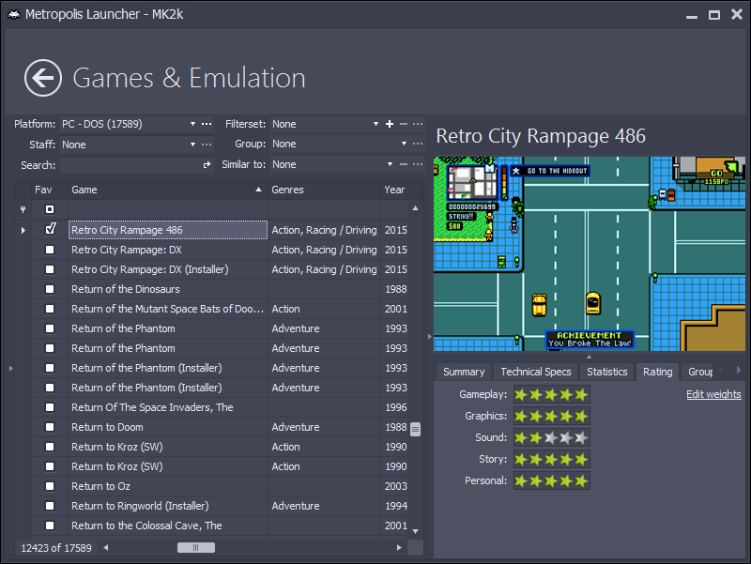Open Filterset options ellipsis button
The width and height of the screenshot is (751, 564).
tap(418, 124)
